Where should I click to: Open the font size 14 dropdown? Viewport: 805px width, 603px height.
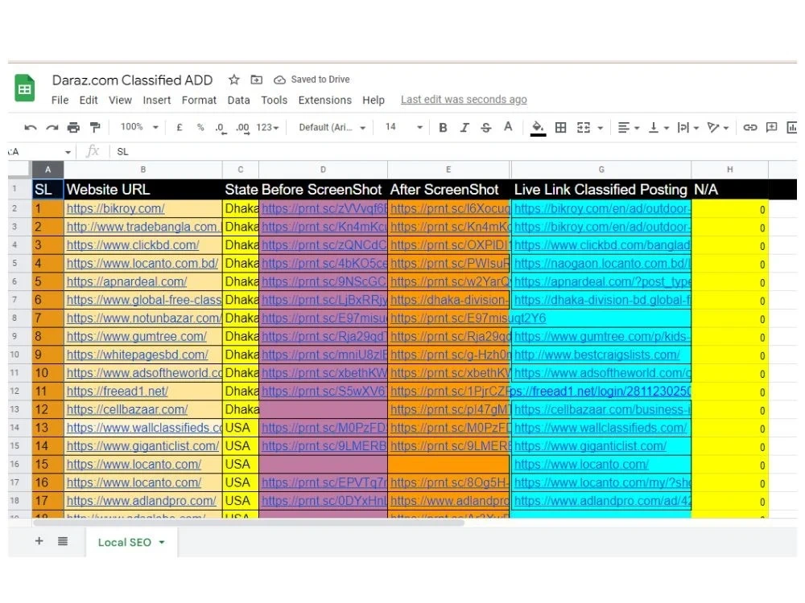pyautogui.click(x=404, y=127)
